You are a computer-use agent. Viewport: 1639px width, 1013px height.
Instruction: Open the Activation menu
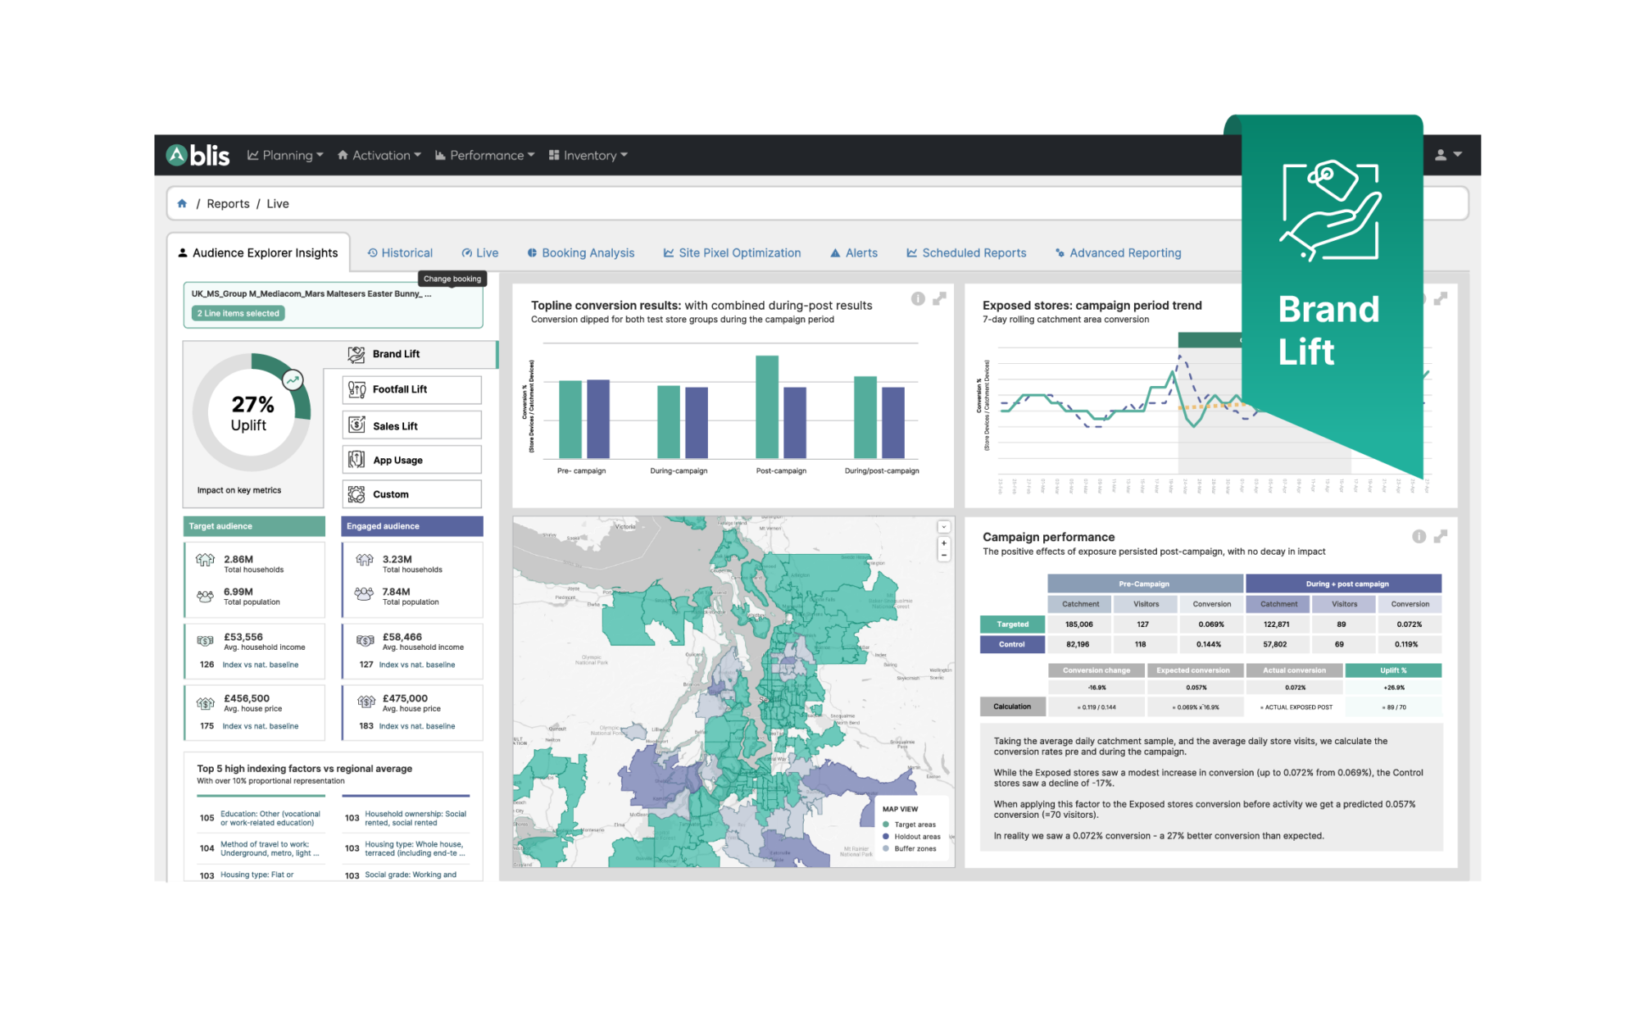(379, 155)
